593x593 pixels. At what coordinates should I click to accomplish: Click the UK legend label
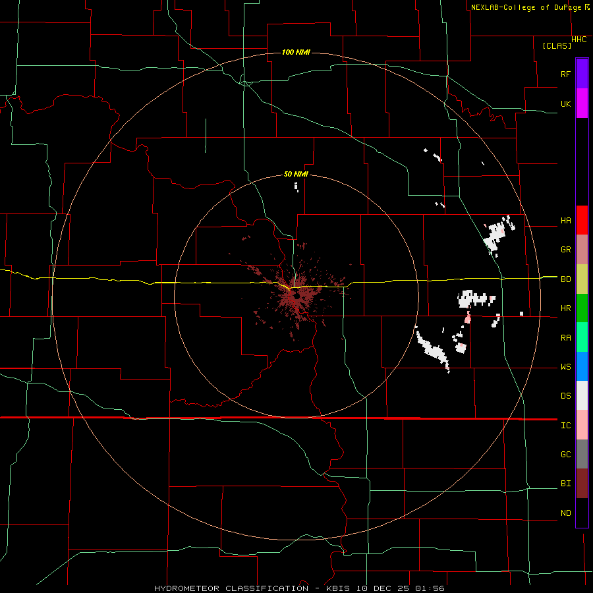point(565,103)
